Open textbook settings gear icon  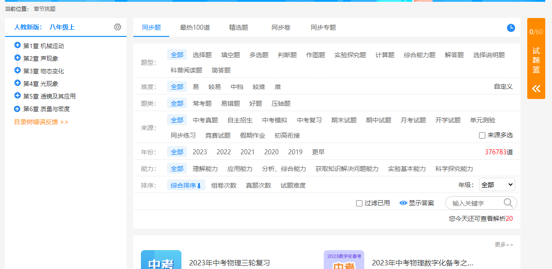(x=118, y=27)
